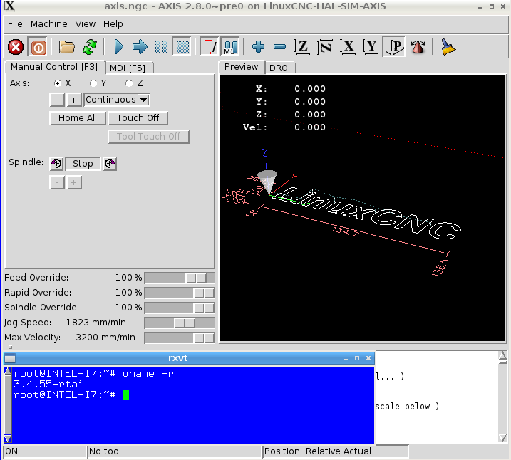This screenshot has width=511, height=460.
Task: Toggle block delete skip lines
Action: 209,47
